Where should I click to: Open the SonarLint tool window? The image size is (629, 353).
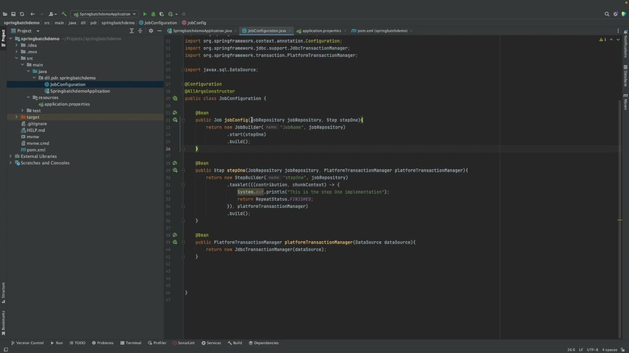[183, 343]
